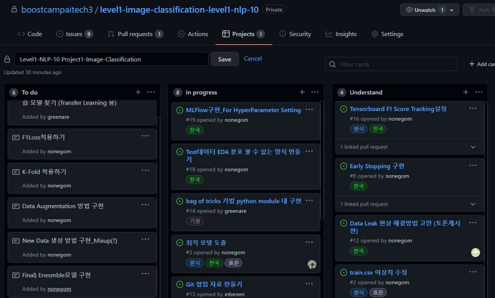This screenshot has height=298, width=495.
Task: Click greenare author on bag of tricks card
Action: pos(235,211)
